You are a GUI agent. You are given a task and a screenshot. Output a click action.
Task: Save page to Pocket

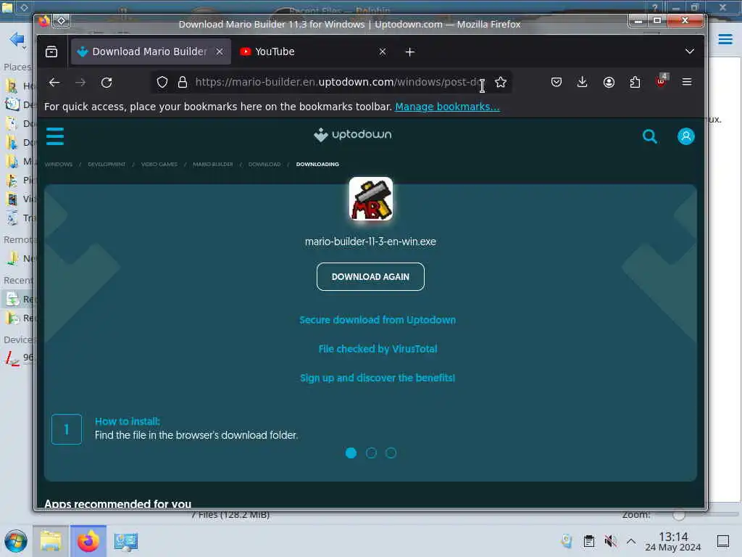(556, 83)
